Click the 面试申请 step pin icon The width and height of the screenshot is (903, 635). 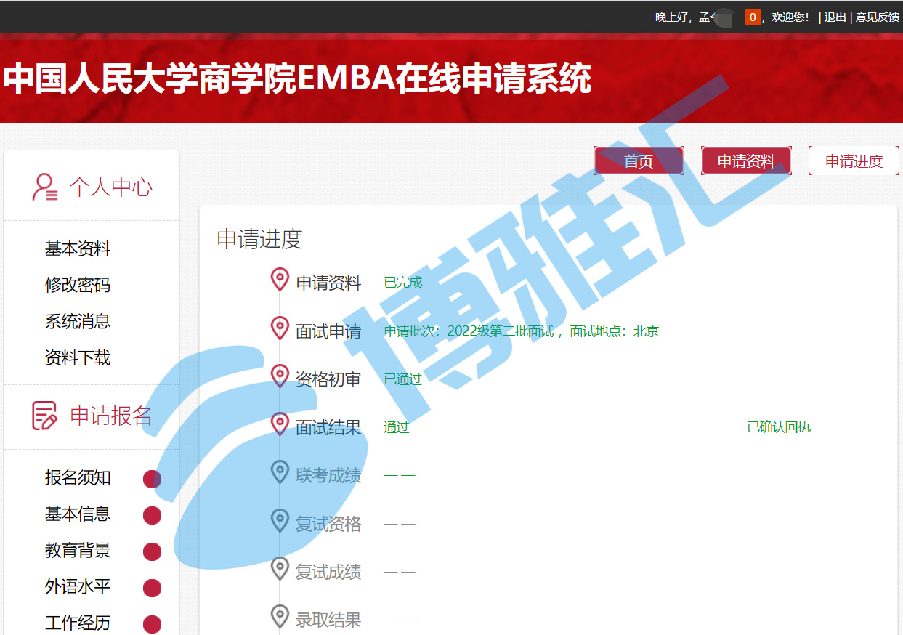tap(280, 328)
